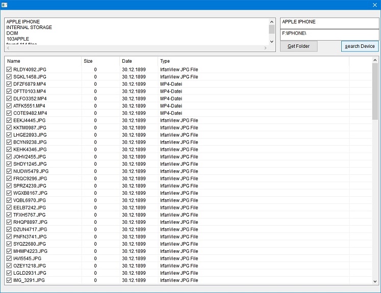Deselect the COTE9482.MP4 checkbox
The height and width of the screenshot is (293, 381).
pyautogui.click(x=9, y=113)
